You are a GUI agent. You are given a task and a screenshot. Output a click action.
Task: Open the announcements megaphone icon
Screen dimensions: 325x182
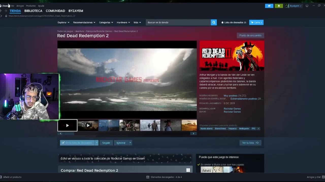click(x=269, y=6)
